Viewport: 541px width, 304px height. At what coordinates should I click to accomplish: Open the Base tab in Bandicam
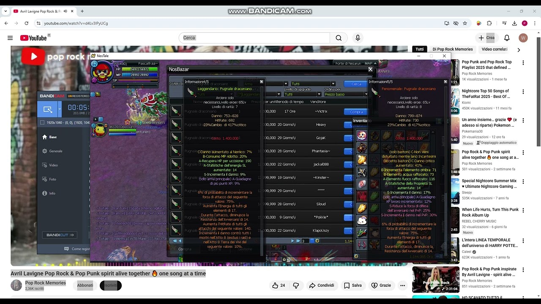pos(49,137)
